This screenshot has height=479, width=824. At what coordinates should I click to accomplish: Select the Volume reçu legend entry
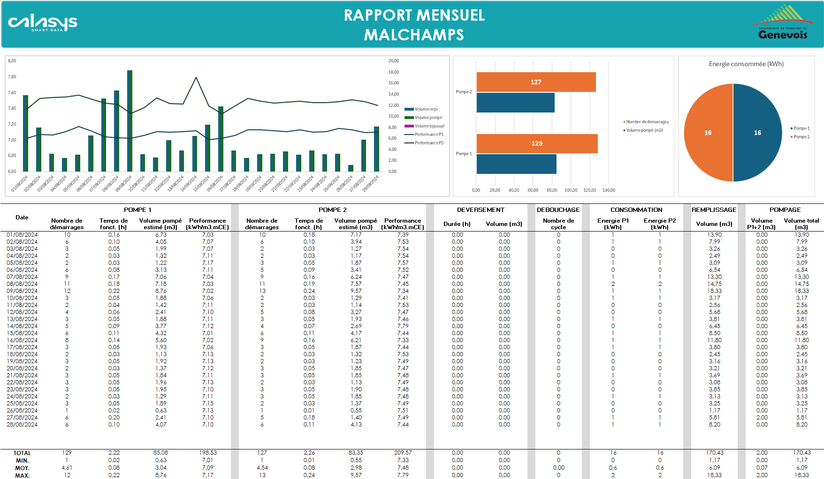tap(421, 109)
